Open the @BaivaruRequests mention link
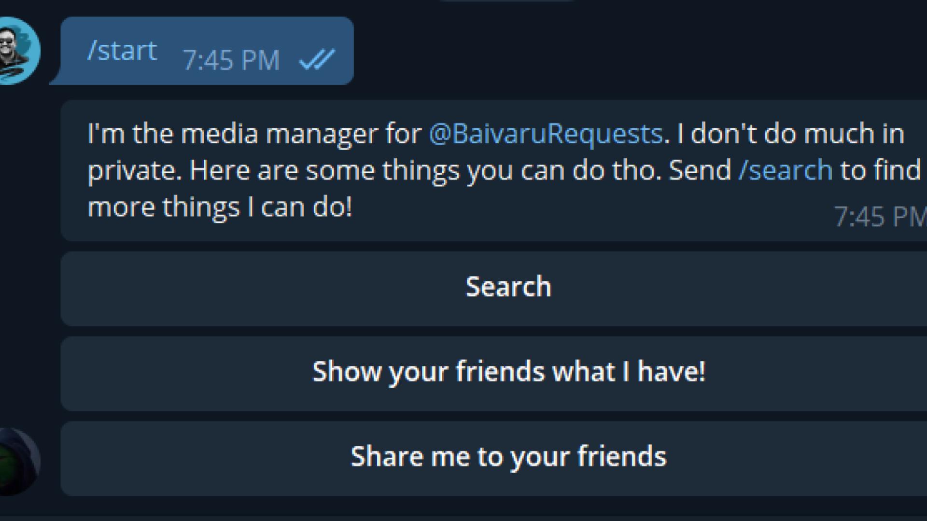The width and height of the screenshot is (927, 521). coord(546,134)
